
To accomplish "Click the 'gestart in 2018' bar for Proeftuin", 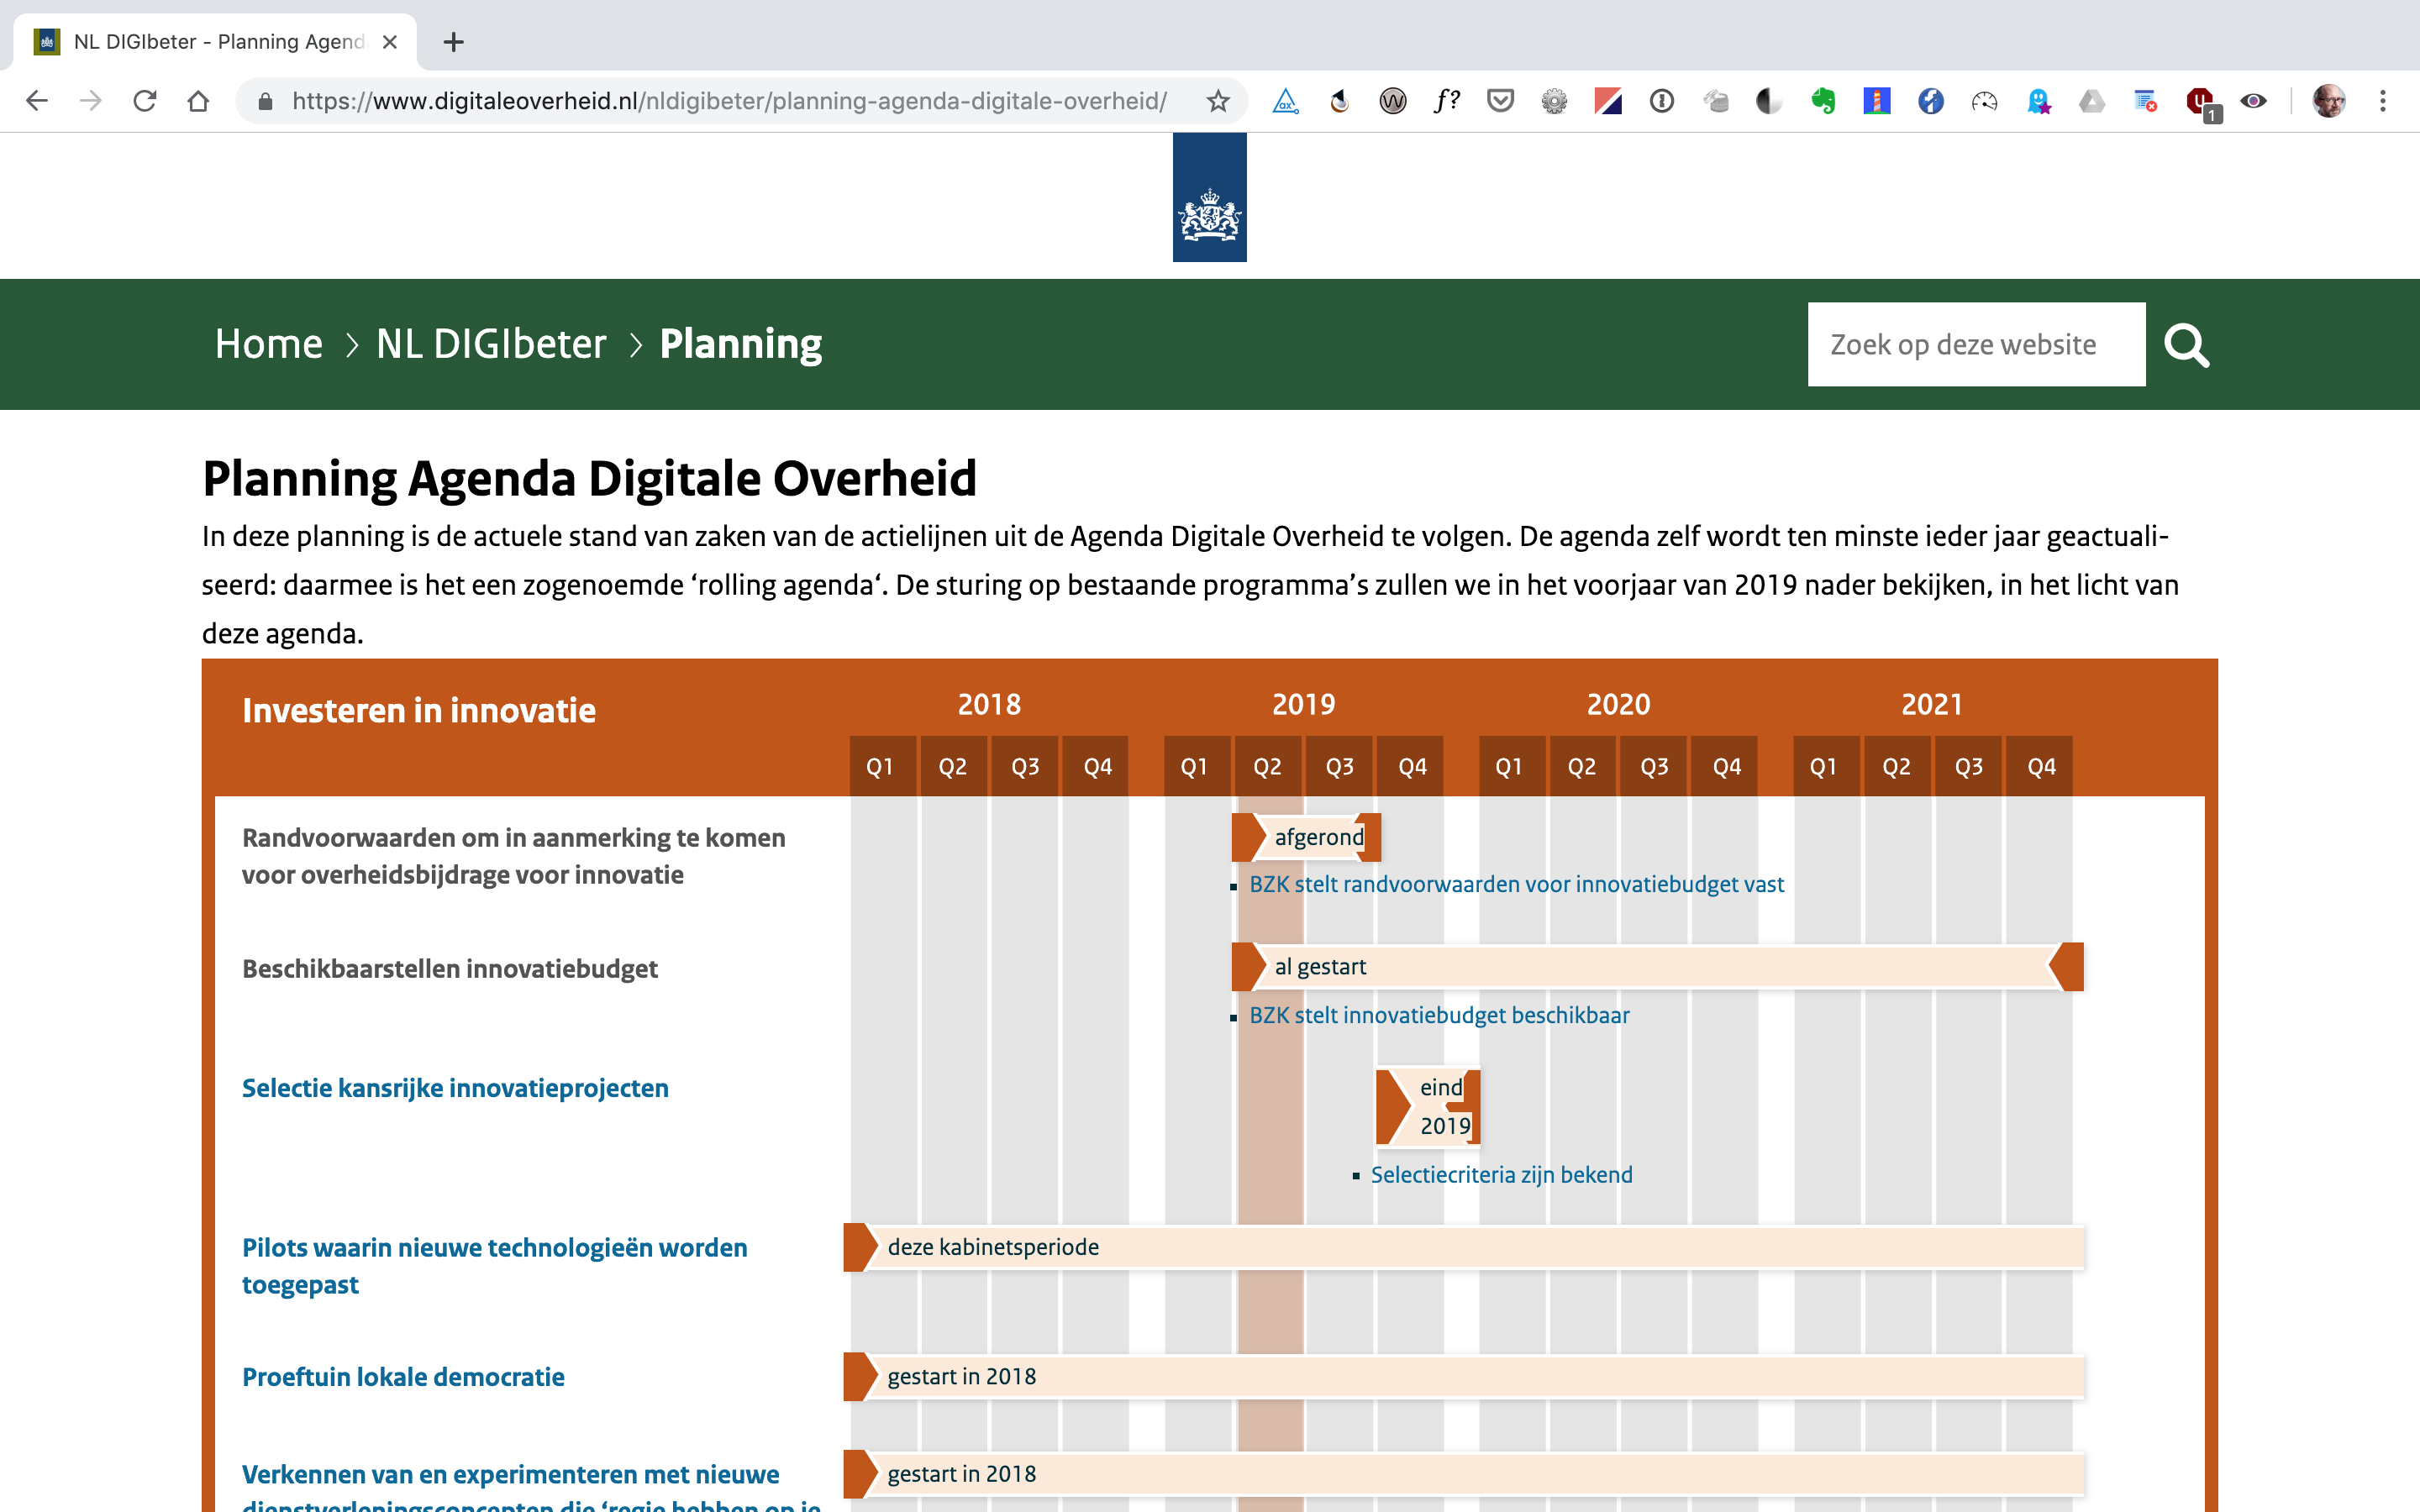I will coord(1464,1377).
